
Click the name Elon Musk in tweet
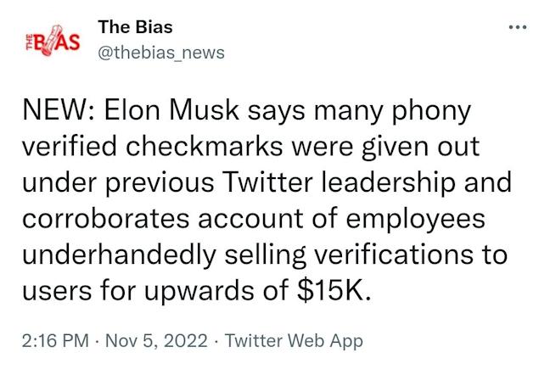pyautogui.click(x=171, y=110)
